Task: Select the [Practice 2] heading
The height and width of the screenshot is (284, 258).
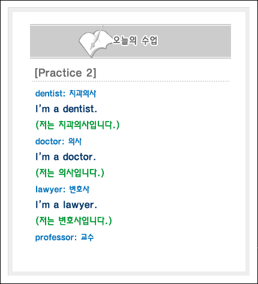Action: point(65,72)
